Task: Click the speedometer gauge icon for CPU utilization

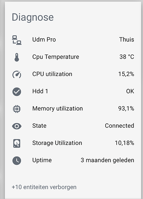Action: tap(17, 74)
